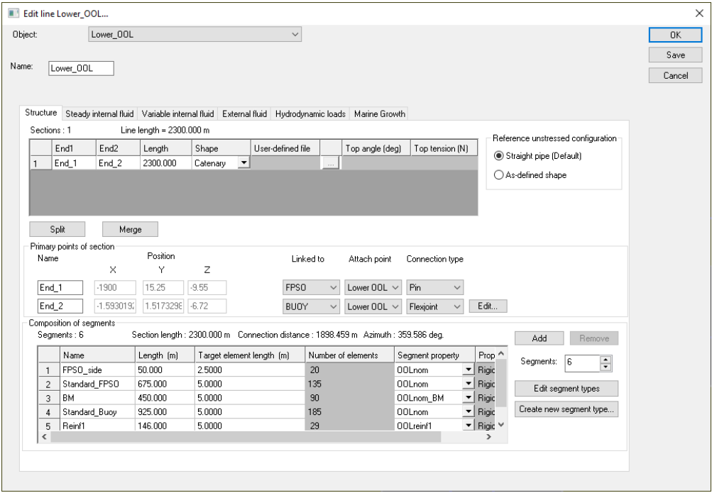The image size is (712, 493).
Task: Expand the Catenary shape dropdown
Action: [x=244, y=163]
